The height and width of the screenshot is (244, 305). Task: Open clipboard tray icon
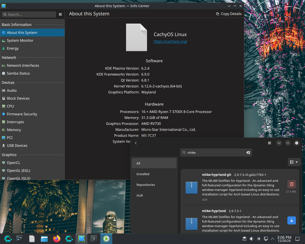click(244, 239)
